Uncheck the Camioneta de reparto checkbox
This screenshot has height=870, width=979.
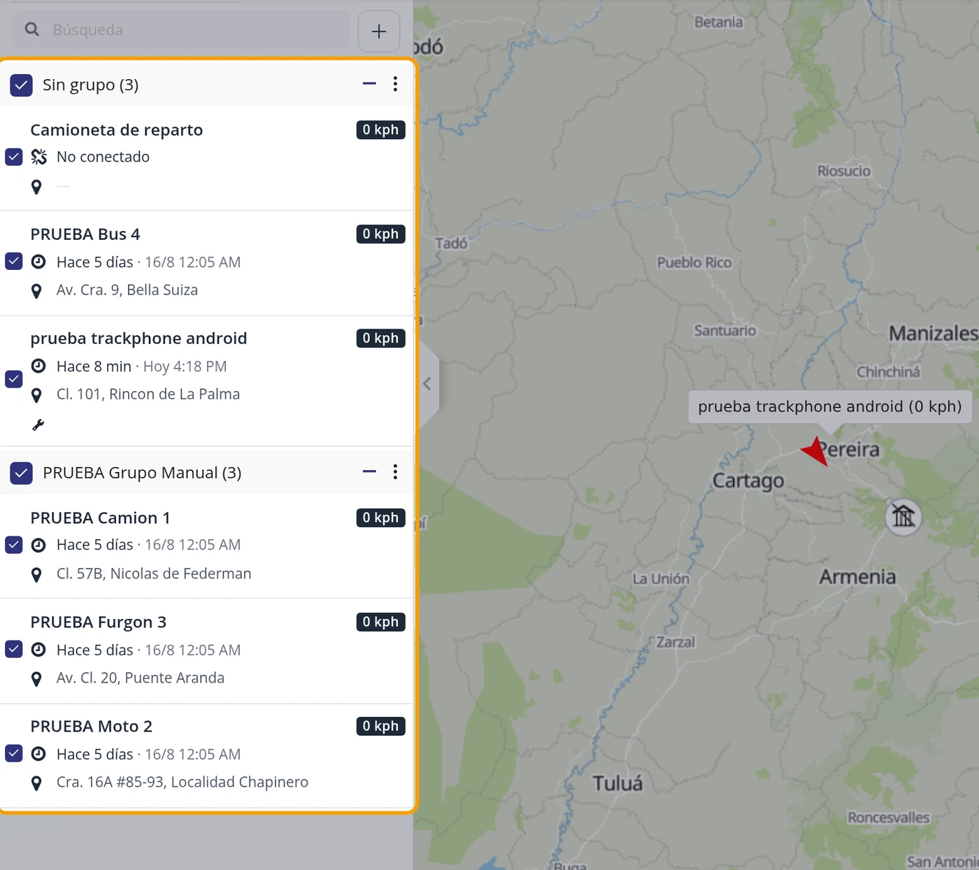pyautogui.click(x=14, y=157)
